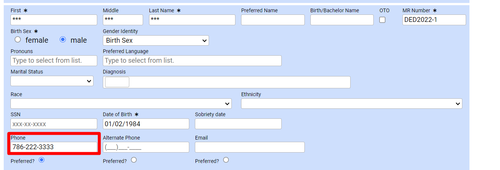Open the Gender Identity dropdown
Viewport: 500px width, 170px height.
(156, 40)
